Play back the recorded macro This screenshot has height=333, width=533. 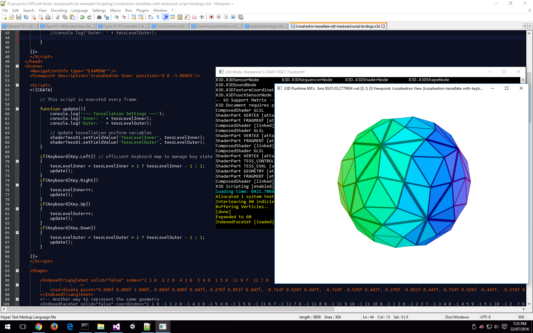(226, 17)
